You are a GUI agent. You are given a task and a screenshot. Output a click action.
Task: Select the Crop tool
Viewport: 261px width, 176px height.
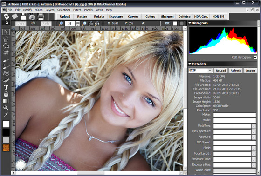(x=6, y=53)
